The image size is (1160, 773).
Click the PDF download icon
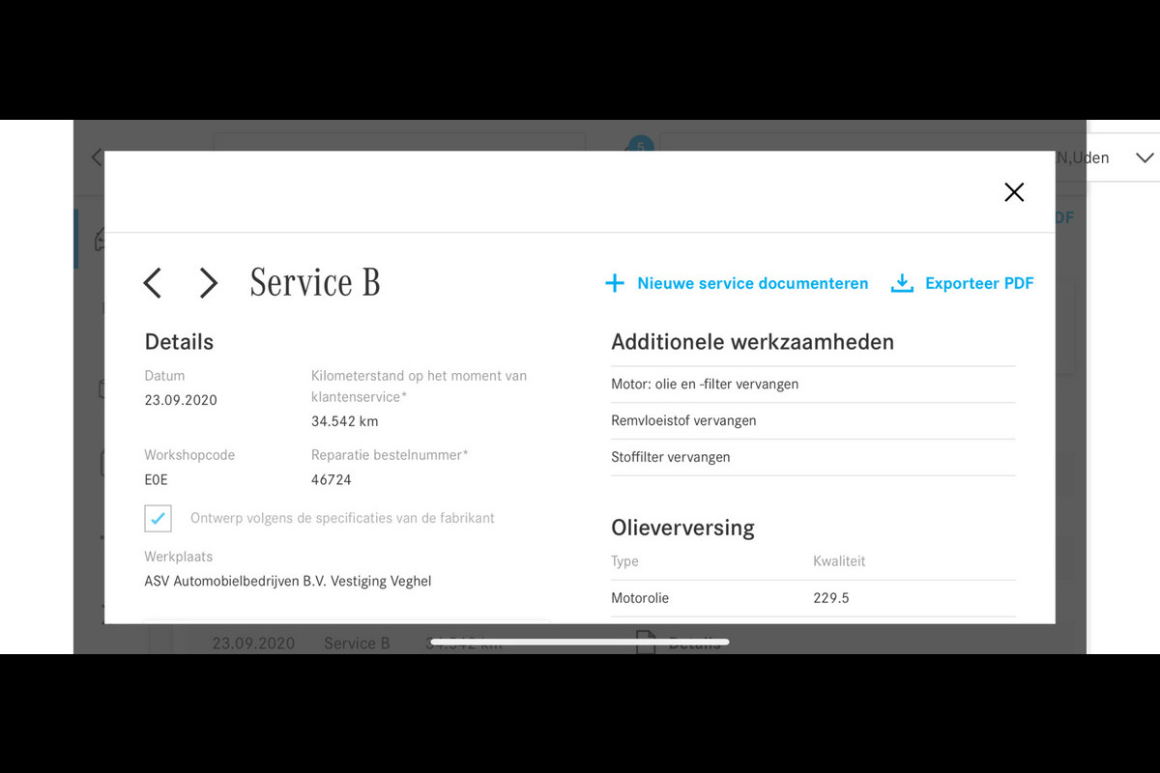[x=902, y=283]
